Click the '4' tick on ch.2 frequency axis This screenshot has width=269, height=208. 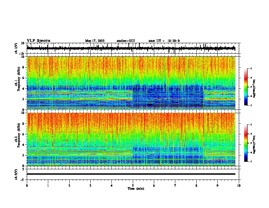pyautogui.click(x=23, y=145)
